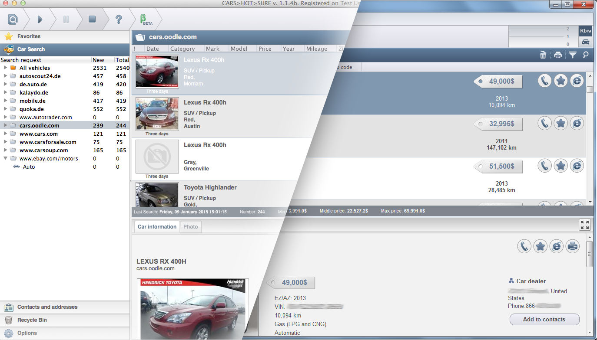The height and width of the screenshot is (340, 597).
Task: Open the Recycle Bin panel
Action: tap(65, 320)
